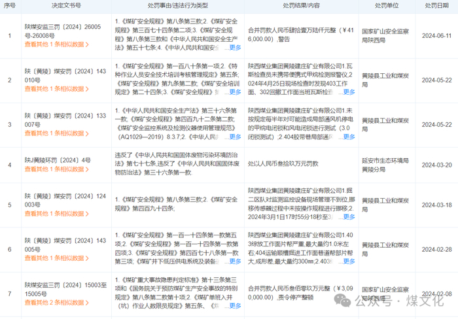Expand 更多 in row 1 violation reason
The height and width of the screenshot is (319, 458).
(x=235, y=48)
